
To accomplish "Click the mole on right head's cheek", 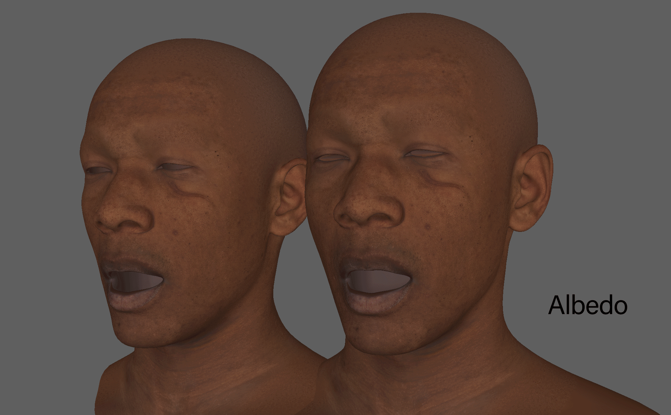I will click(428, 227).
